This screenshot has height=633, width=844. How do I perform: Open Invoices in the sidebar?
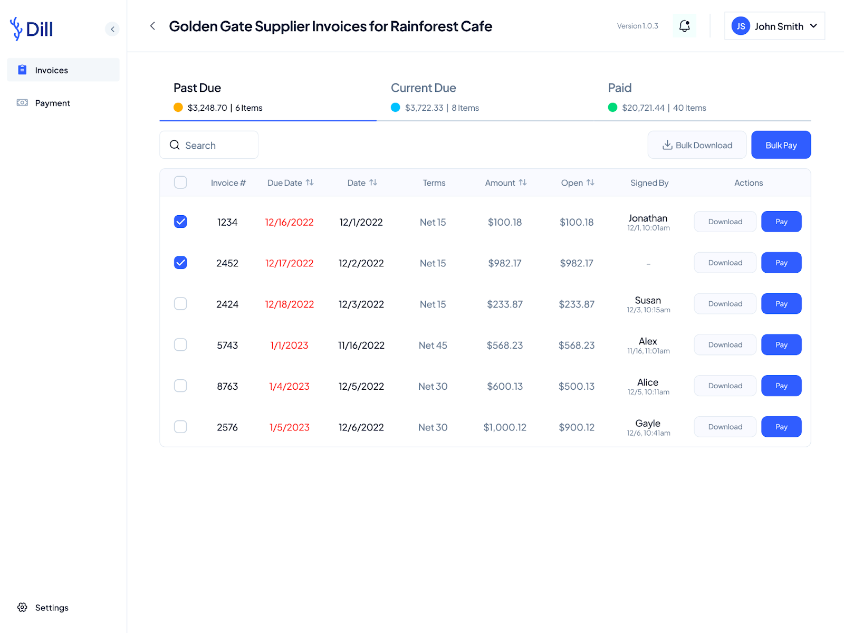click(63, 70)
